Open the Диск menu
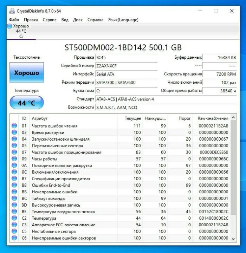The image size is (246, 253). (x=78, y=20)
